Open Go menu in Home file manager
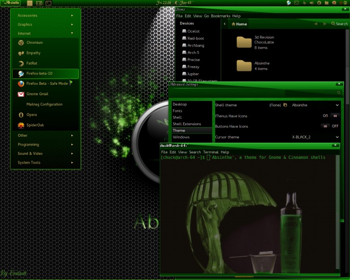Viewport: 350px width, 280px height. click(x=206, y=16)
